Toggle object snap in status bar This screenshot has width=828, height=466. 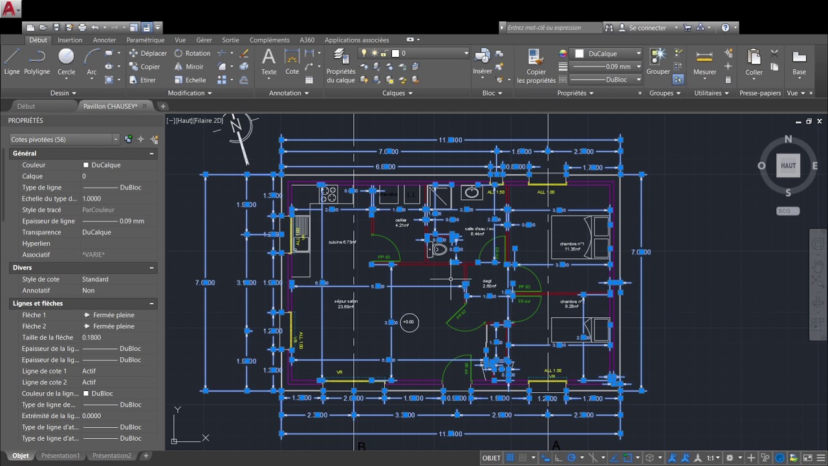(x=627, y=458)
